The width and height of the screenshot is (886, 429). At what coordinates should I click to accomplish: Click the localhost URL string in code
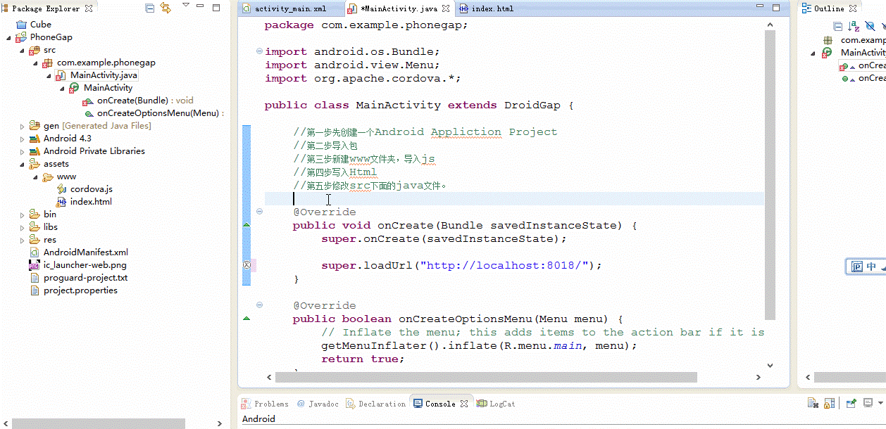point(504,266)
